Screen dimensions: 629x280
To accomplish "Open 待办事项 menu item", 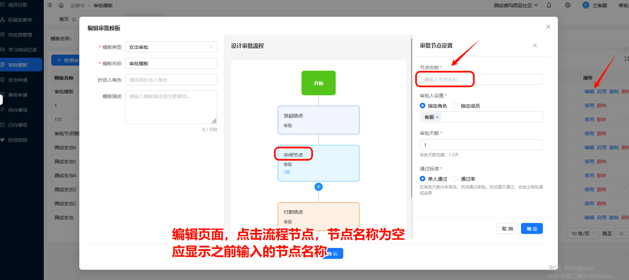I will click(18, 110).
